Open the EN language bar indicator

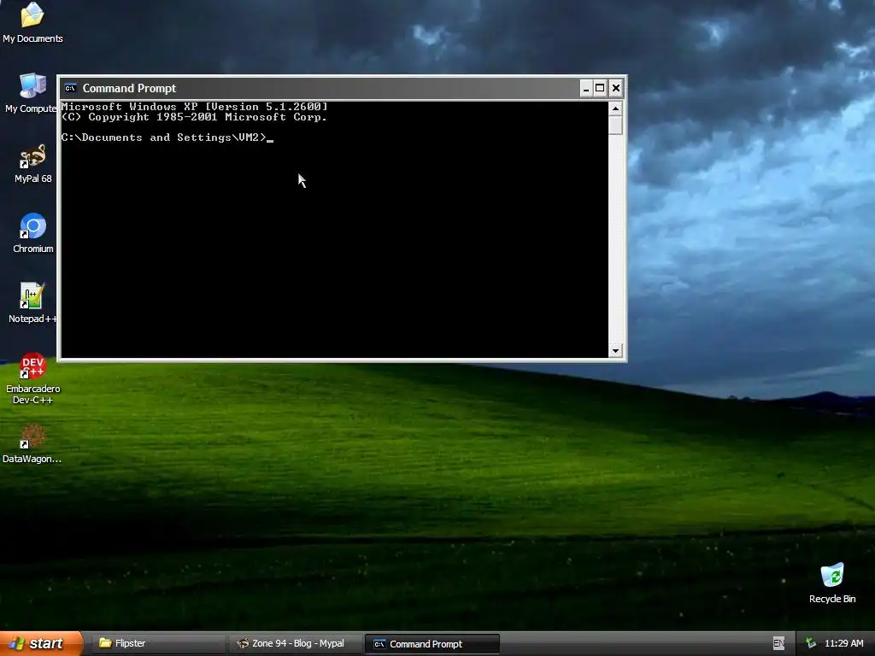pyautogui.click(x=778, y=643)
